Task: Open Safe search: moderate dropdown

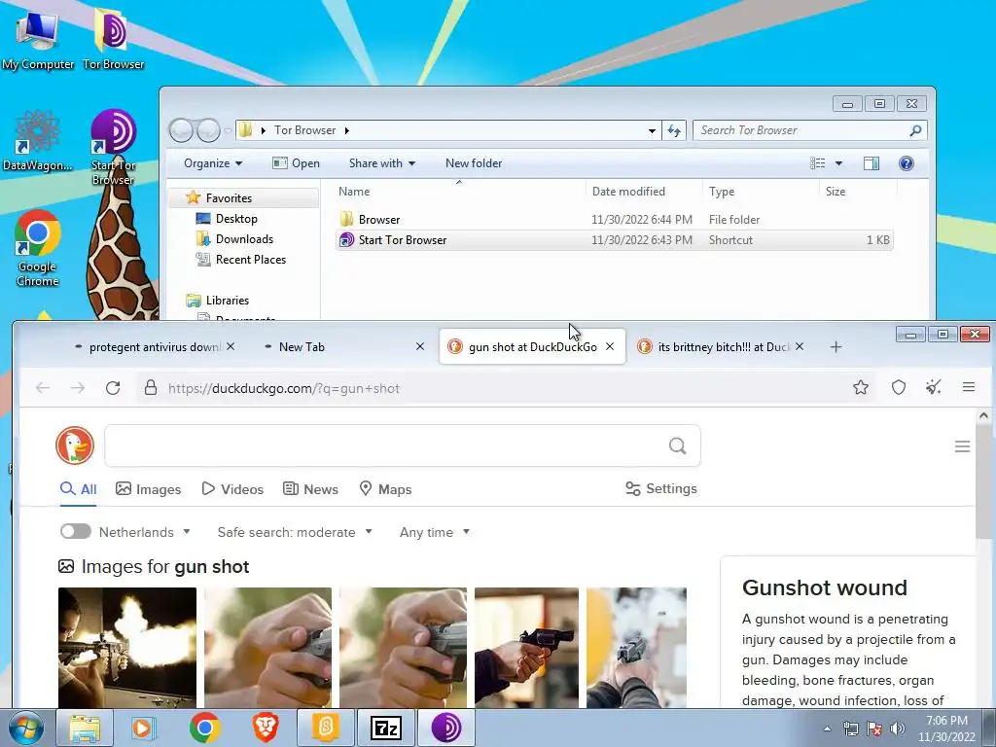Action: click(295, 532)
